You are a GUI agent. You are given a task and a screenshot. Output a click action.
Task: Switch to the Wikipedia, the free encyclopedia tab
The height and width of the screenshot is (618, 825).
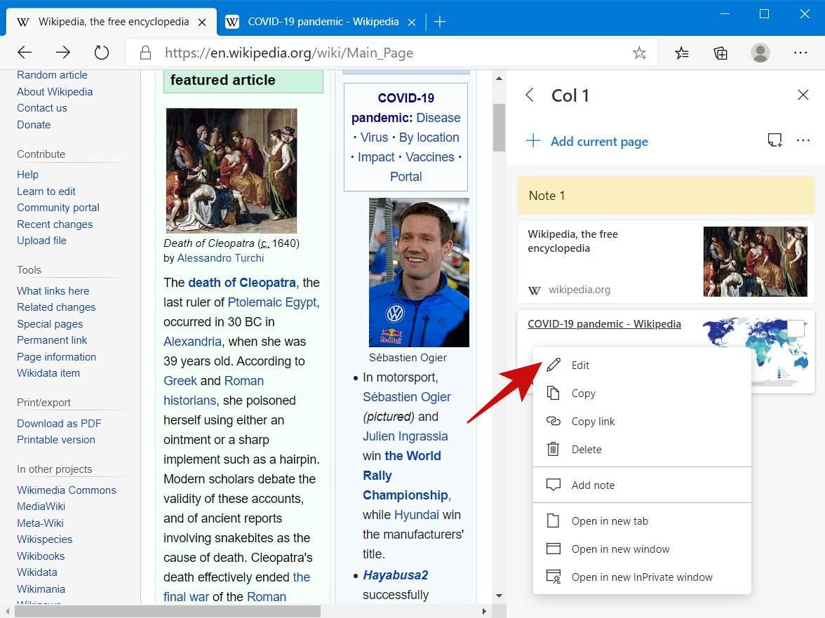tap(111, 22)
